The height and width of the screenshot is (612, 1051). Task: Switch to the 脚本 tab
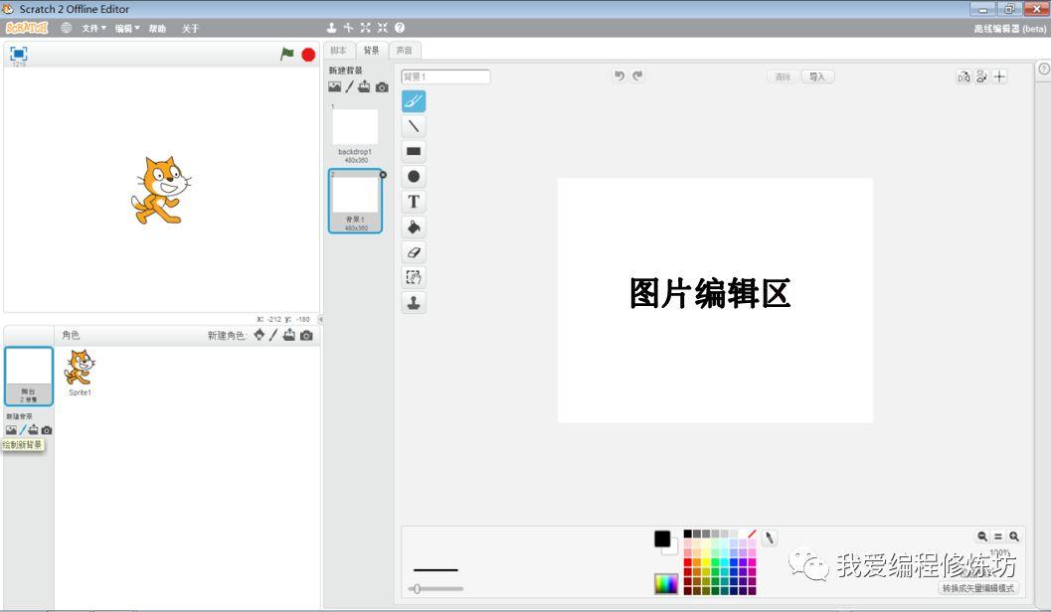point(338,51)
